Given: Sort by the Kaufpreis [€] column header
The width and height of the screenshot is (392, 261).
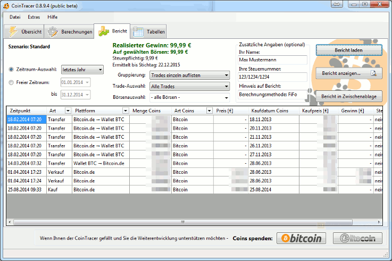Looking at the screenshot, I should (x=319, y=111).
